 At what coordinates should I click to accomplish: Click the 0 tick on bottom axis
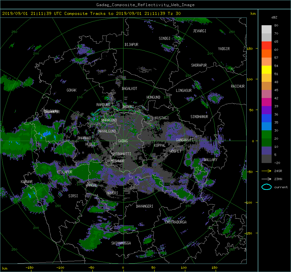click(x=123, y=268)
